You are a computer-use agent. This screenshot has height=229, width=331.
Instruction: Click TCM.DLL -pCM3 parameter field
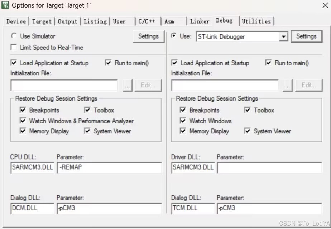click(270, 209)
